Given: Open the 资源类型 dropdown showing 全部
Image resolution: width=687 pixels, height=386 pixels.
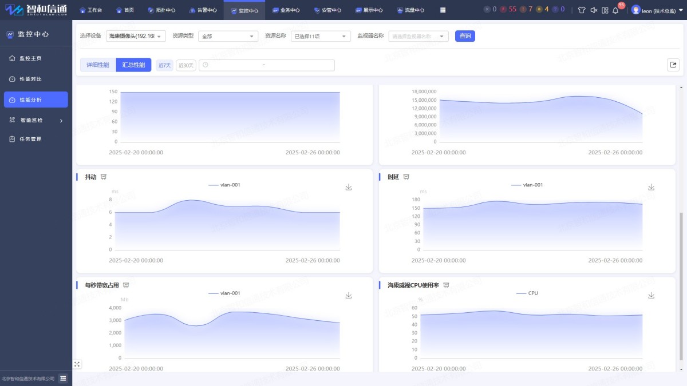Looking at the screenshot, I should (228, 36).
